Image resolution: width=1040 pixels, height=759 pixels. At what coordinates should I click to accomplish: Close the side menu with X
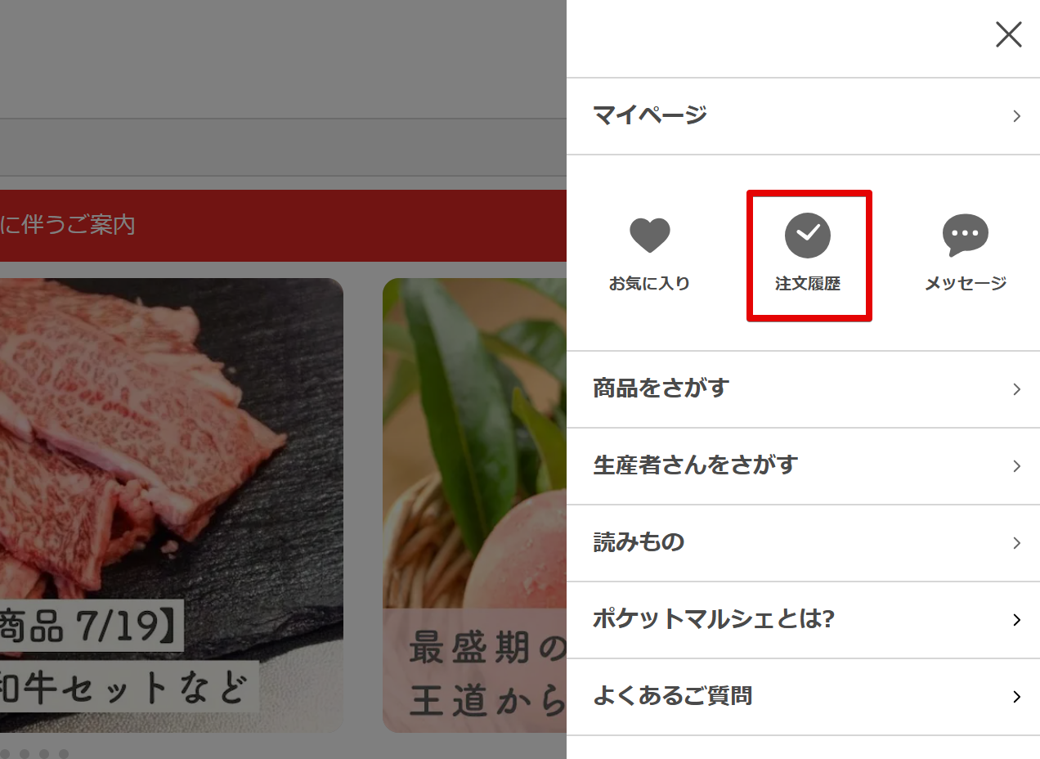[x=1009, y=34]
